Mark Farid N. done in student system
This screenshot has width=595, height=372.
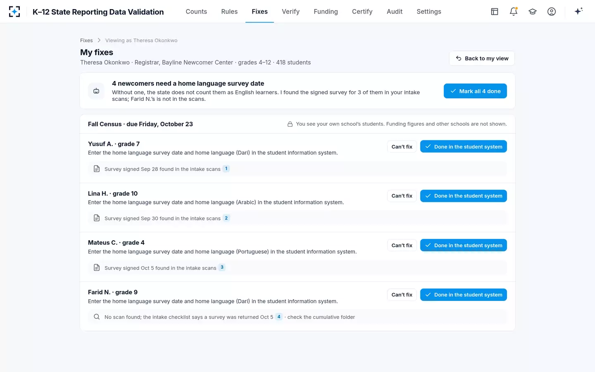tap(464, 295)
